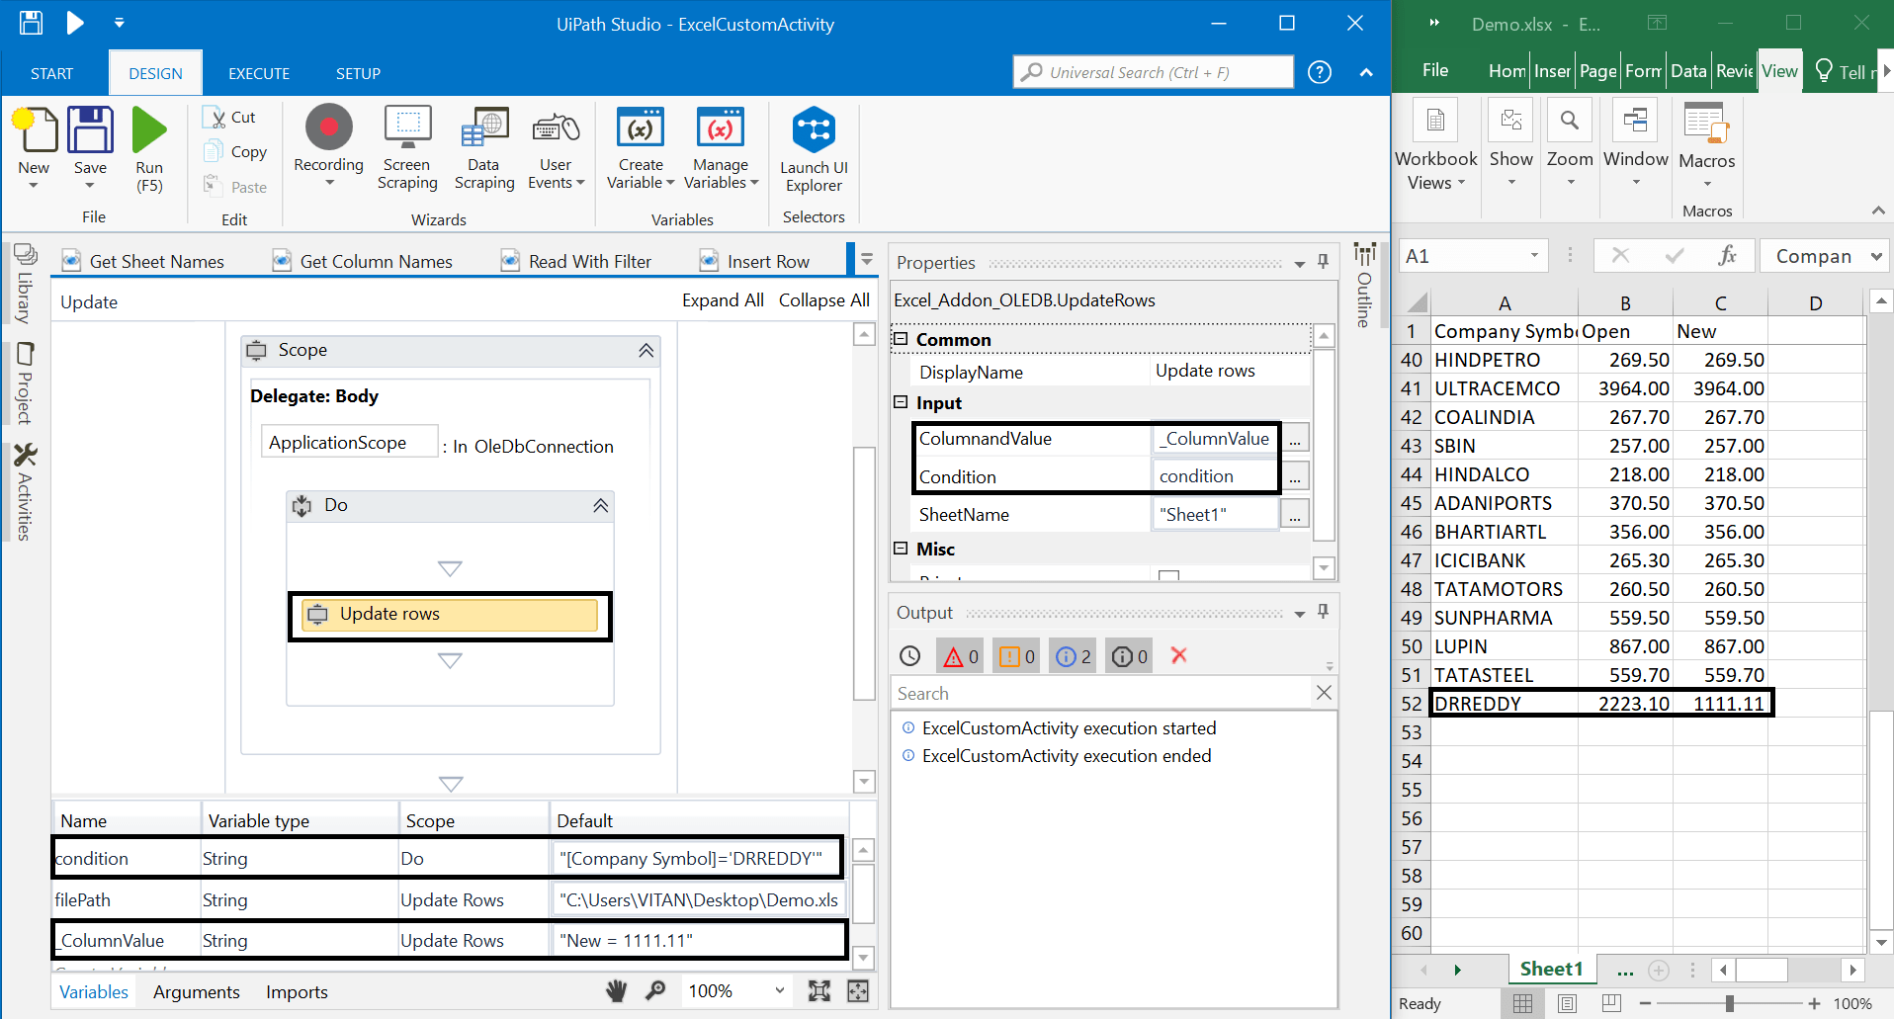The height and width of the screenshot is (1019, 1894).
Task: Click the quick-access run icon in title bar
Action: coord(74,22)
